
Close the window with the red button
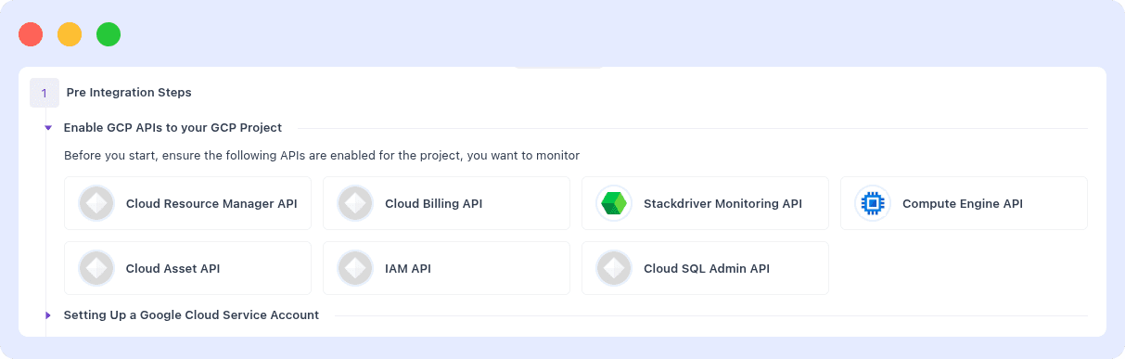31,34
